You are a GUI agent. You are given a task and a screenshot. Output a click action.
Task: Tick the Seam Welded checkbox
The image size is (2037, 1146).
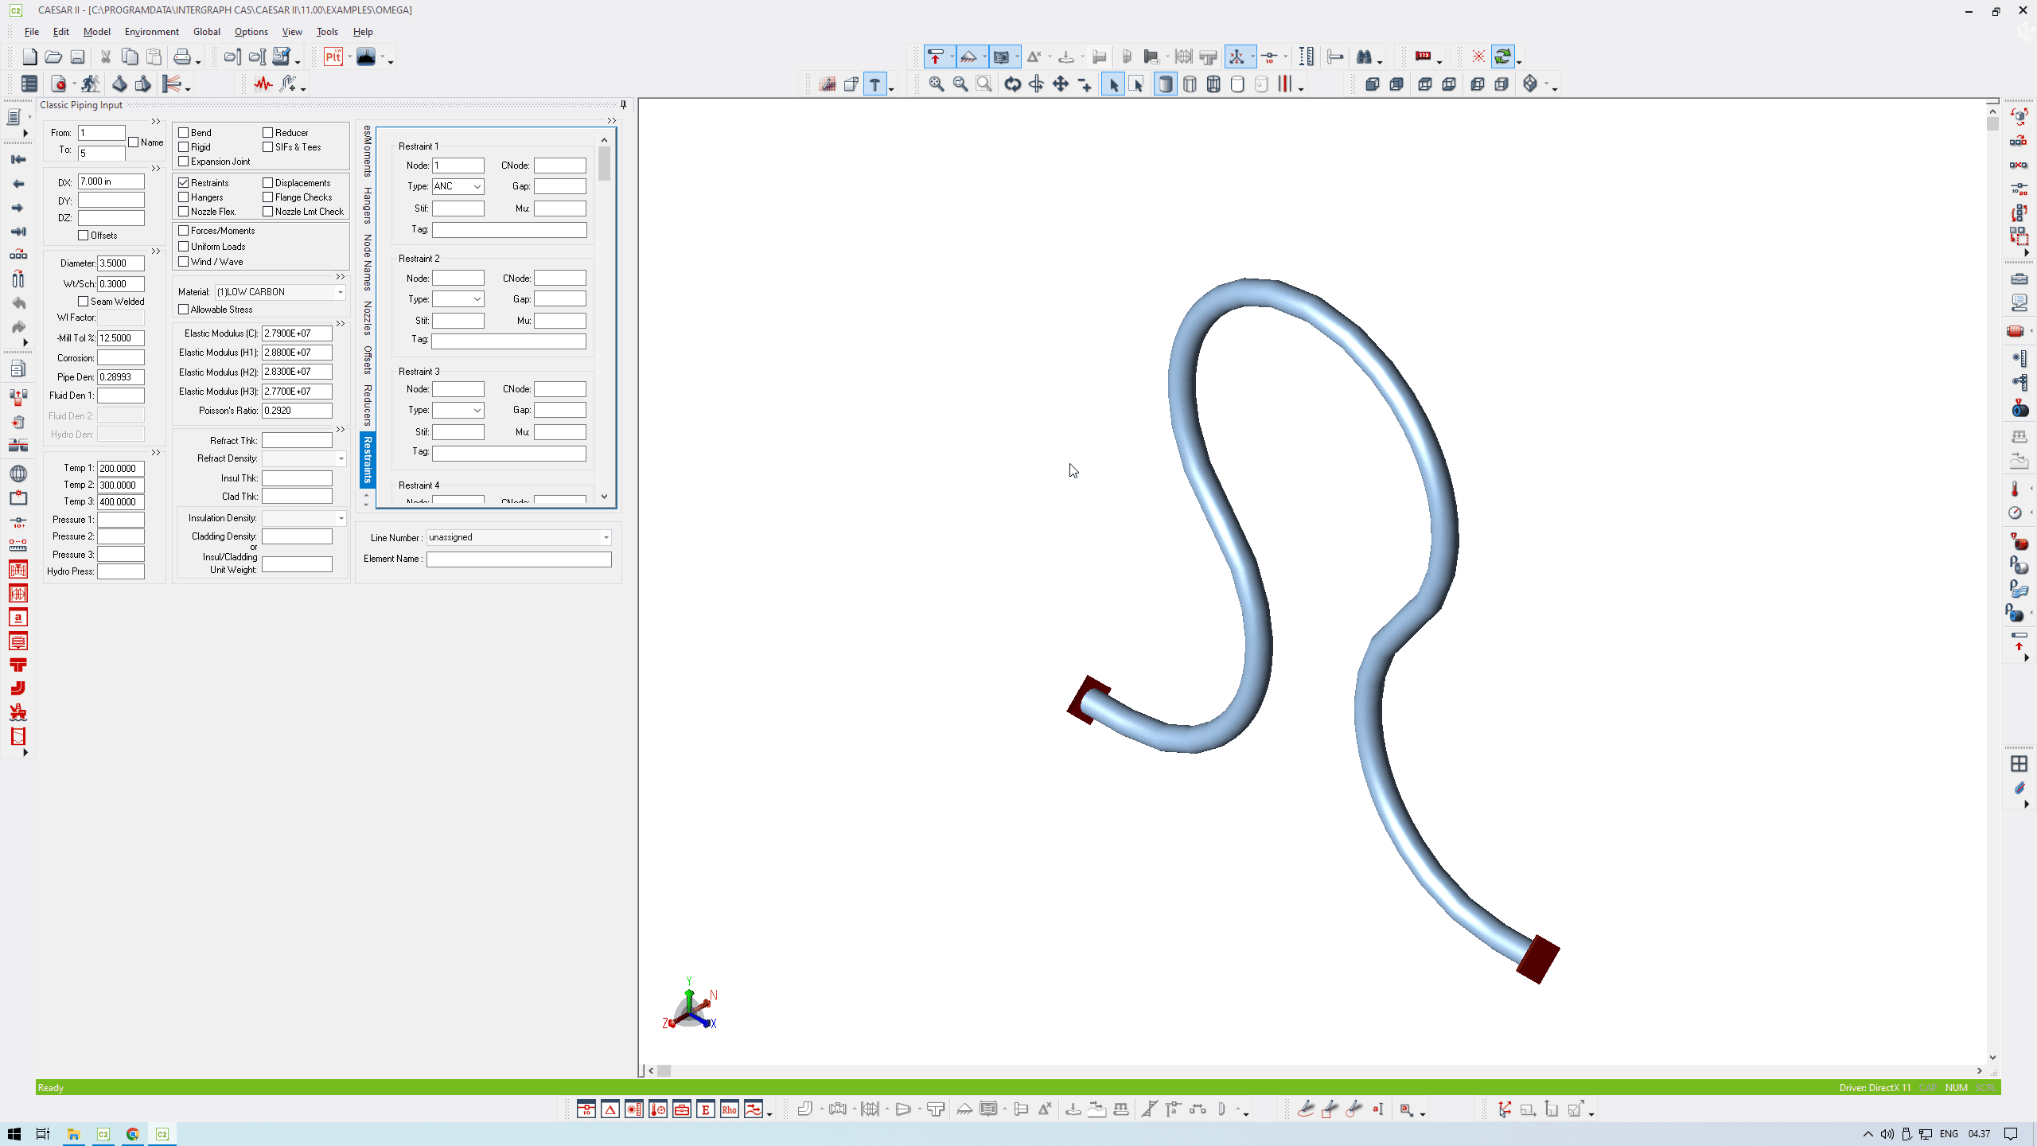(x=84, y=302)
